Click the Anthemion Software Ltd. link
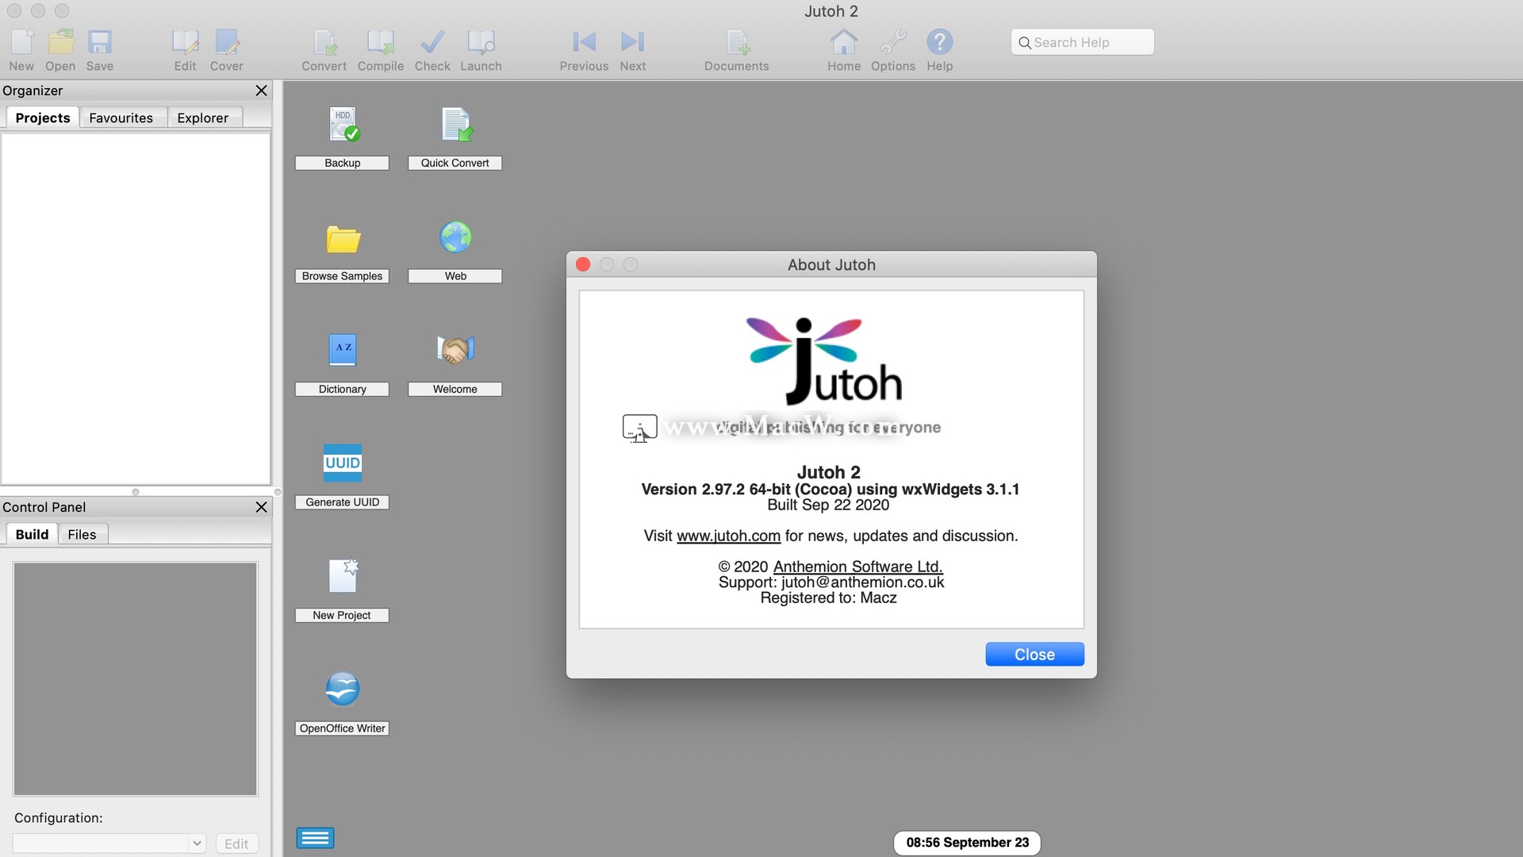The height and width of the screenshot is (857, 1523). [857, 566]
